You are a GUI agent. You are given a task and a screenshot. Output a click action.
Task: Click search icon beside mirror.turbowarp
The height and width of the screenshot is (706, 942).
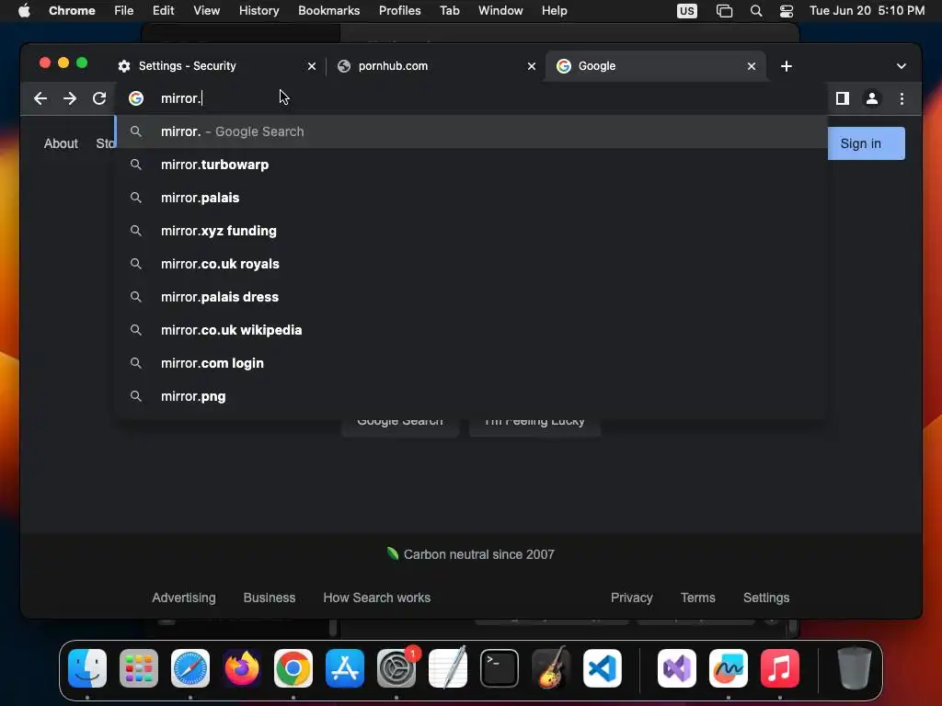click(x=136, y=165)
